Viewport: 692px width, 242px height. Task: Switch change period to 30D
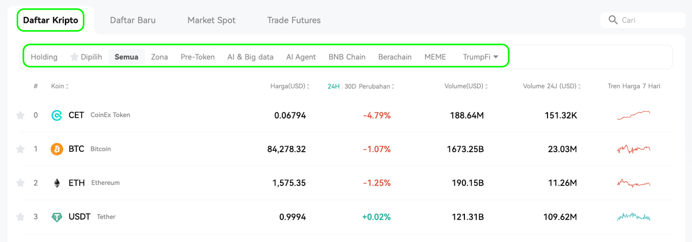point(350,86)
